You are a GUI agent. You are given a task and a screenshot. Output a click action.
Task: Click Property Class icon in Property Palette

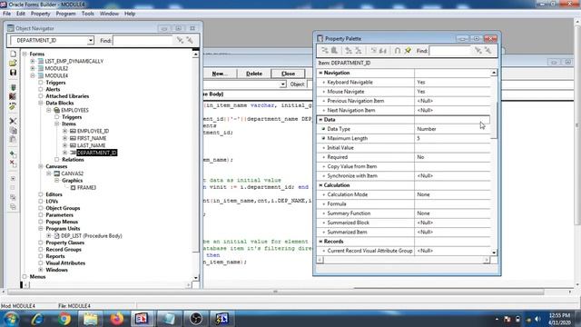(373, 51)
